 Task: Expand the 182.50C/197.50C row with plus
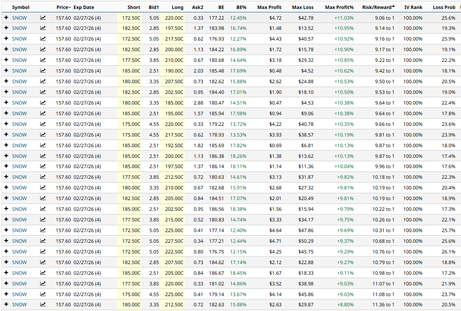pos(6,28)
